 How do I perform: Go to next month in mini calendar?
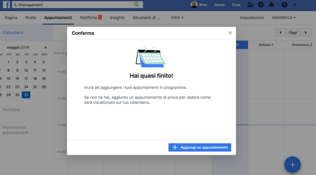pos(46,47)
